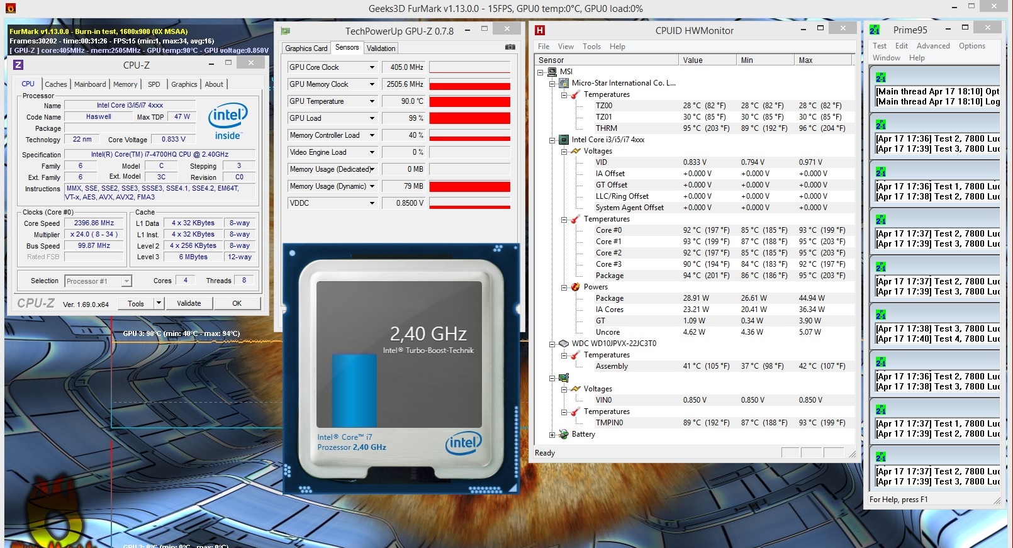This screenshot has height=548, width=1013.
Task: Open the File menu in HWMonitor
Action: point(544,47)
